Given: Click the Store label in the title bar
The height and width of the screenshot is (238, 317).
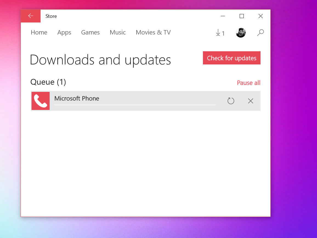Looking at the screenshot, I should (51, 16).
